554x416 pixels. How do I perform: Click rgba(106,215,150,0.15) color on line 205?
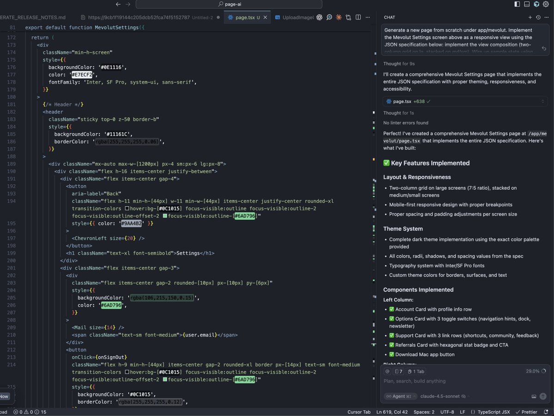[163, 298]
